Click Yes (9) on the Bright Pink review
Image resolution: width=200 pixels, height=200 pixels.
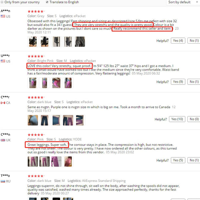pos(178,82)
